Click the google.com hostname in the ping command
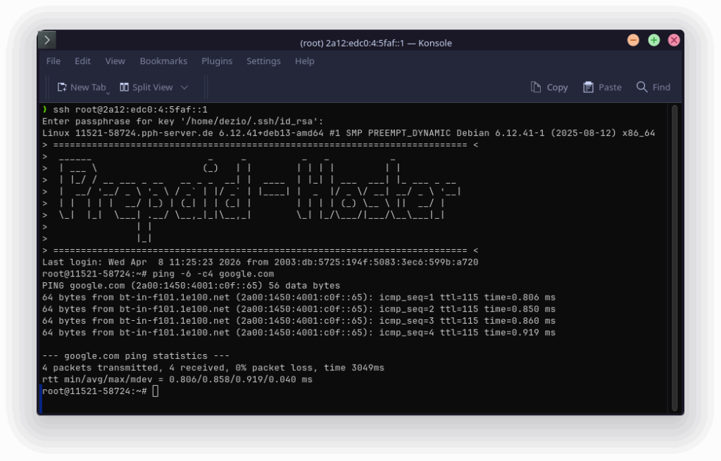The height and width of the screenshot is (461, 721). (246, 273)
